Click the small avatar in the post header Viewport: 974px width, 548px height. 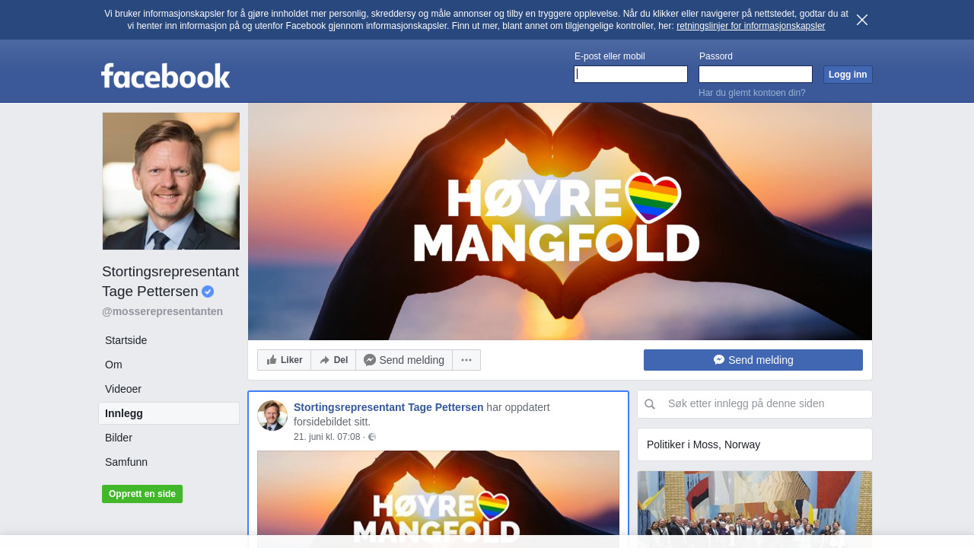(x=272, y=416)
